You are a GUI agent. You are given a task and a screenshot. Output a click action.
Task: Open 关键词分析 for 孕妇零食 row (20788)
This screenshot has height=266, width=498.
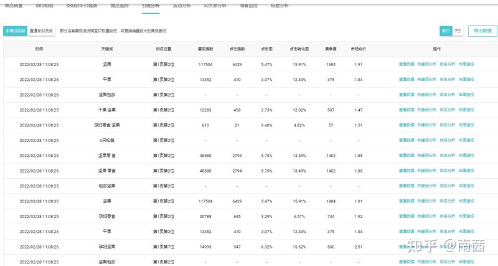426,216
